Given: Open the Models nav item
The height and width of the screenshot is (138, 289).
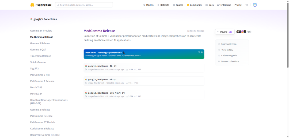Looking at the screenshot, I should coord(148,5).
